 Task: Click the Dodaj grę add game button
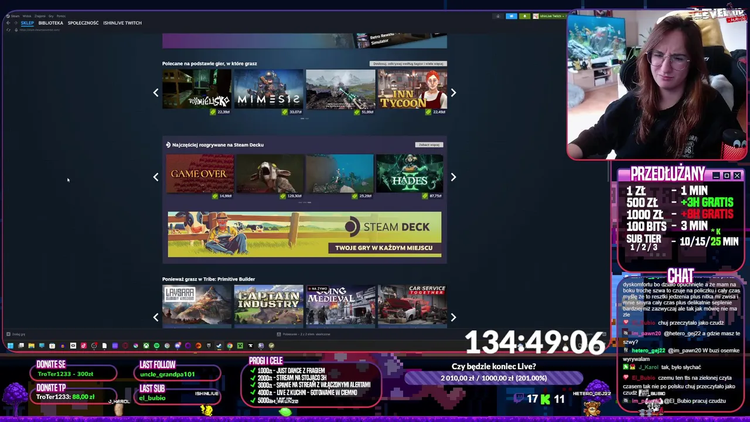[16, 334]
